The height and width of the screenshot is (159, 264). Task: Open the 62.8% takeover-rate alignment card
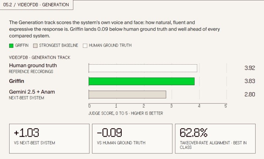tap(215, 138)
